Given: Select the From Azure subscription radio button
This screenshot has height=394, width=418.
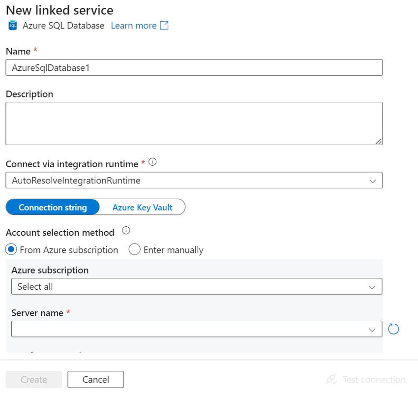Looking at the screenshot, I should click(x=11, y=249).
